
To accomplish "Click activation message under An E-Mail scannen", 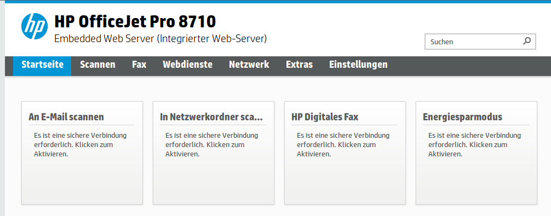I will point(80,145).
